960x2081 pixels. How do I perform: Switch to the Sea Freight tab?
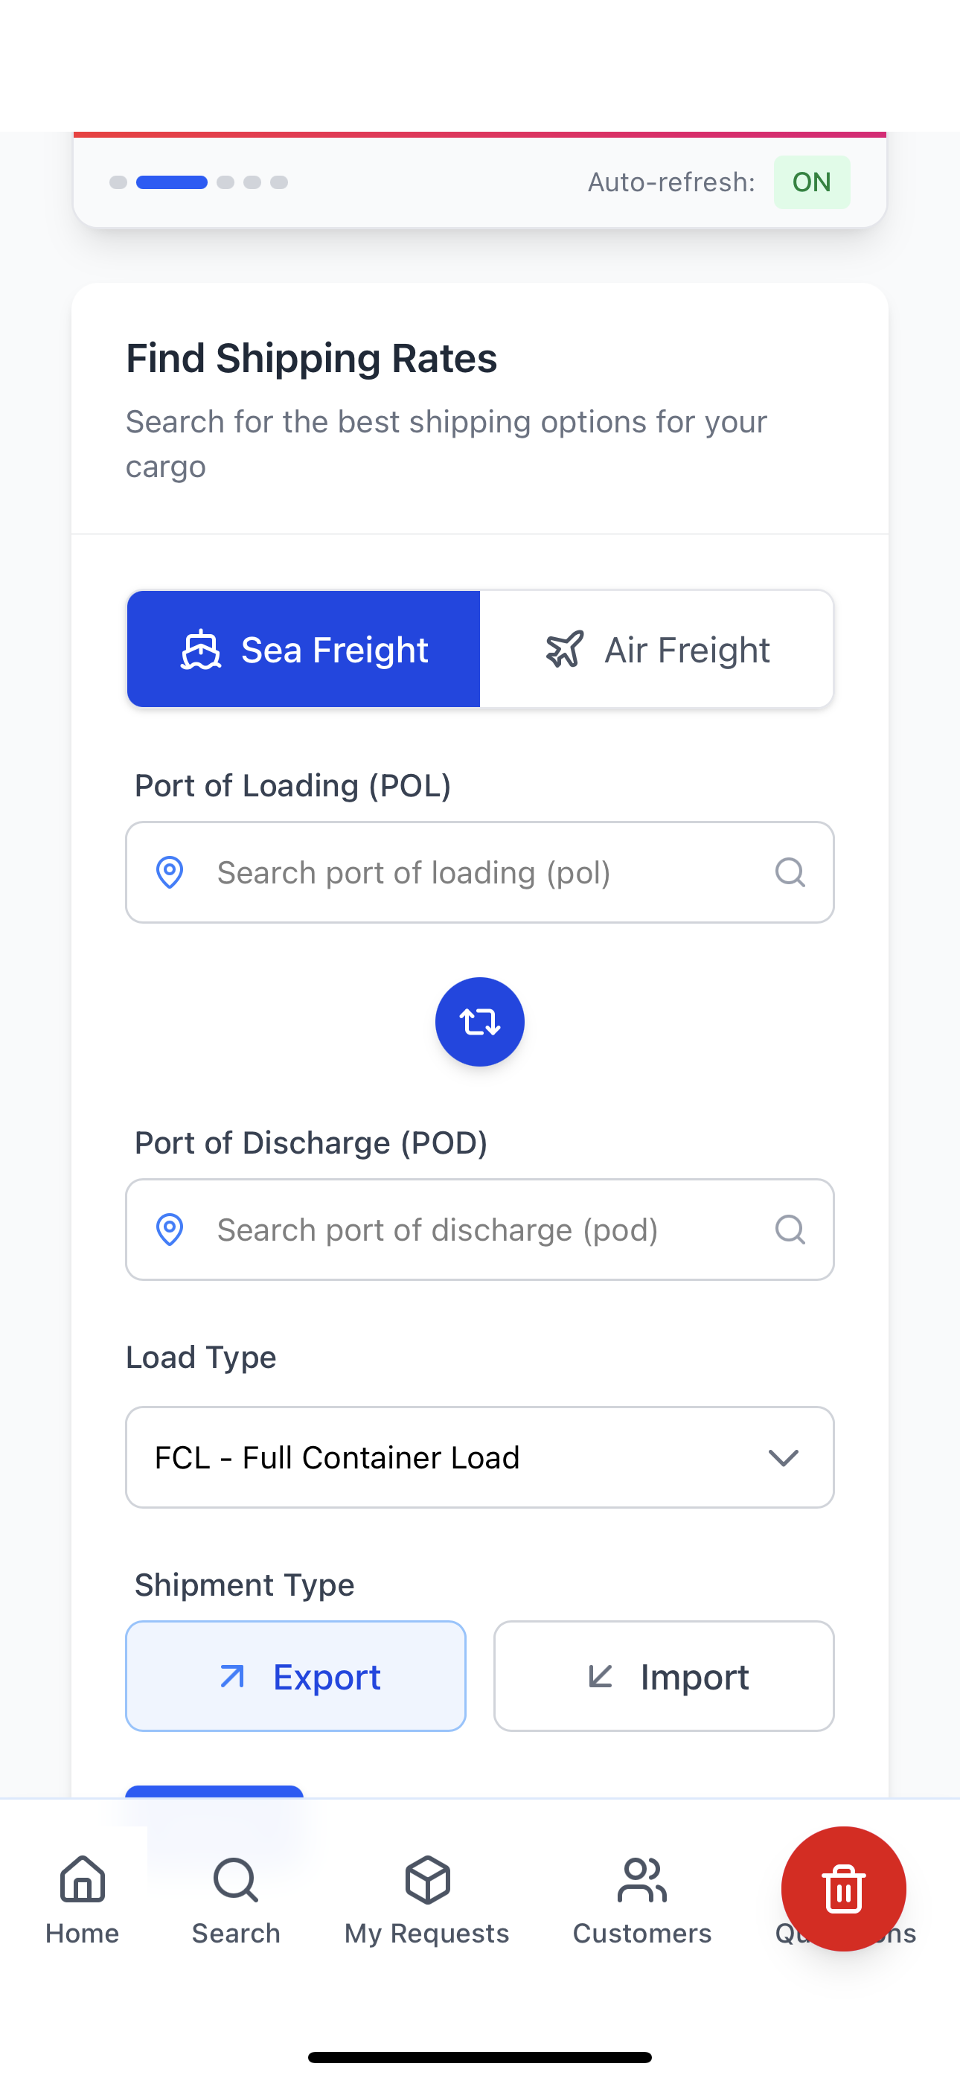click(x=304, y=650)
